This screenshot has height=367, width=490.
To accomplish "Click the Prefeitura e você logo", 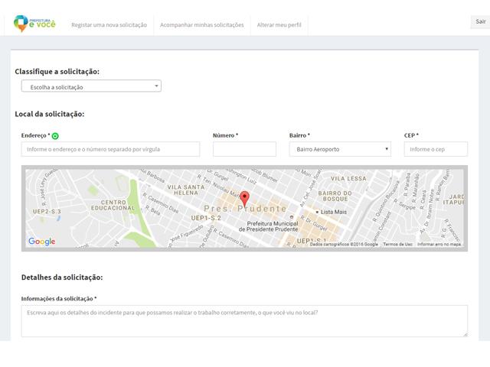I will click(x=34, y=24).
